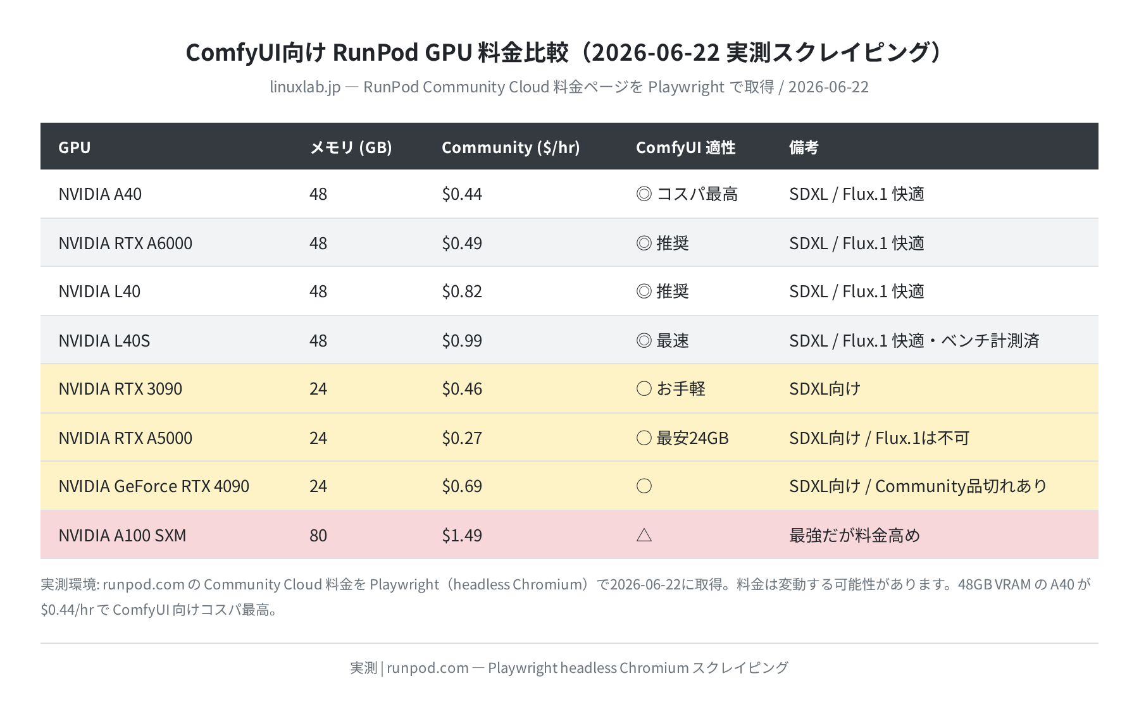Click the ComfyUI 適性 column header
The image size is (1139, 702).
pos(685,147)
